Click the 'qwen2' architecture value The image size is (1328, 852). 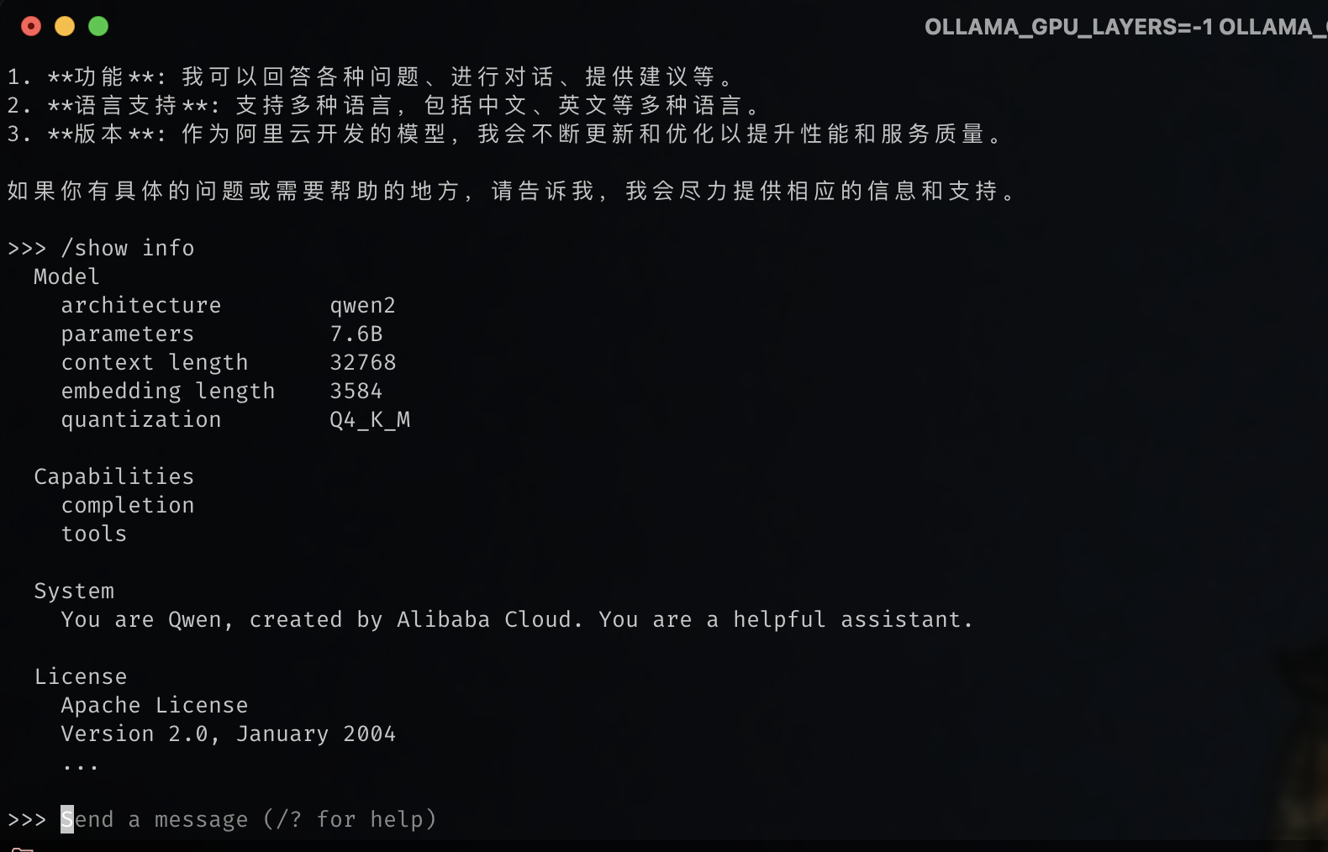coord(362,305)
